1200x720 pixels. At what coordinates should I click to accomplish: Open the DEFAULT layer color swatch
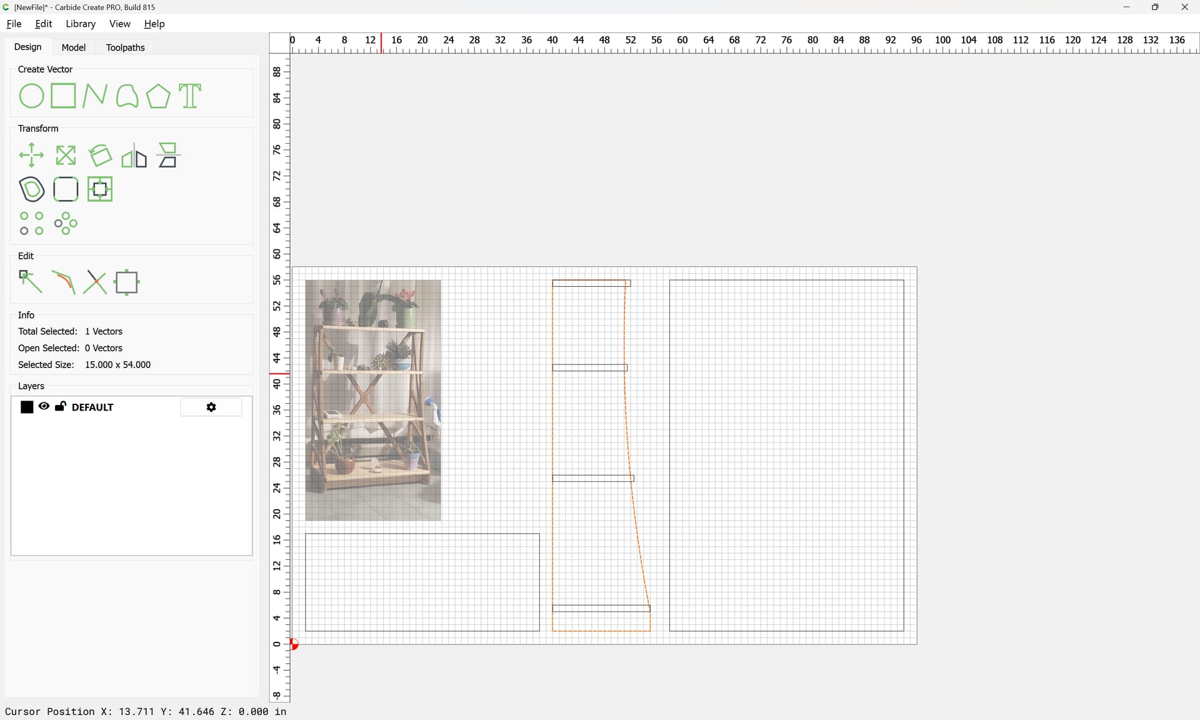[27, 407]
